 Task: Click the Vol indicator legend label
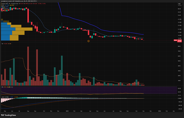click(x=2, y=43)
